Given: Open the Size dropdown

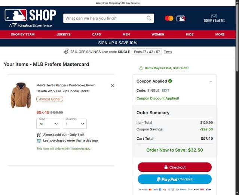Looking at the screenshot, I should [48, 124].
